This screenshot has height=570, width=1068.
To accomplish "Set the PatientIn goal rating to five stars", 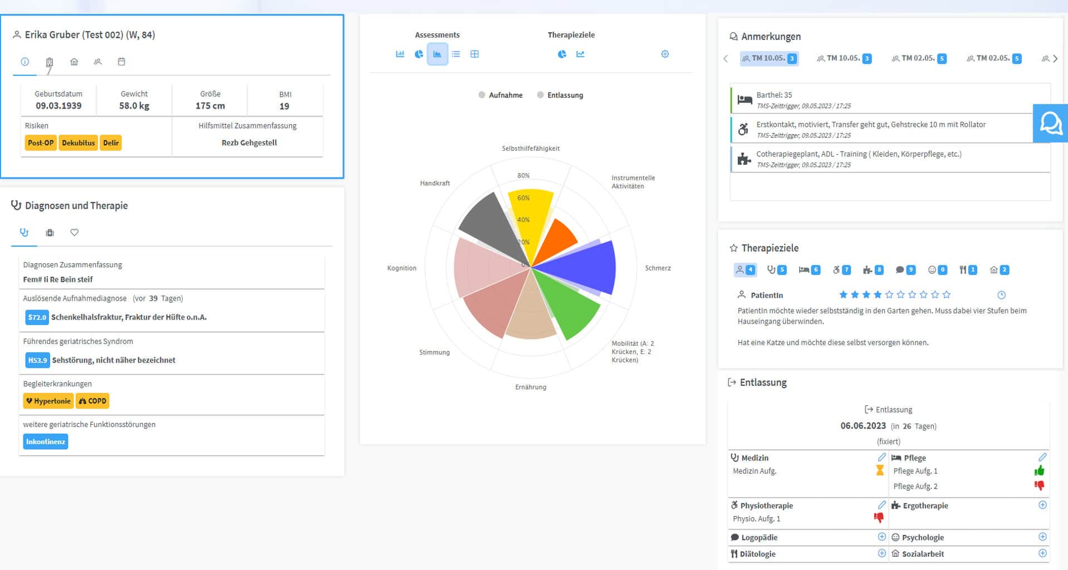I will click(x=889, y=294).
